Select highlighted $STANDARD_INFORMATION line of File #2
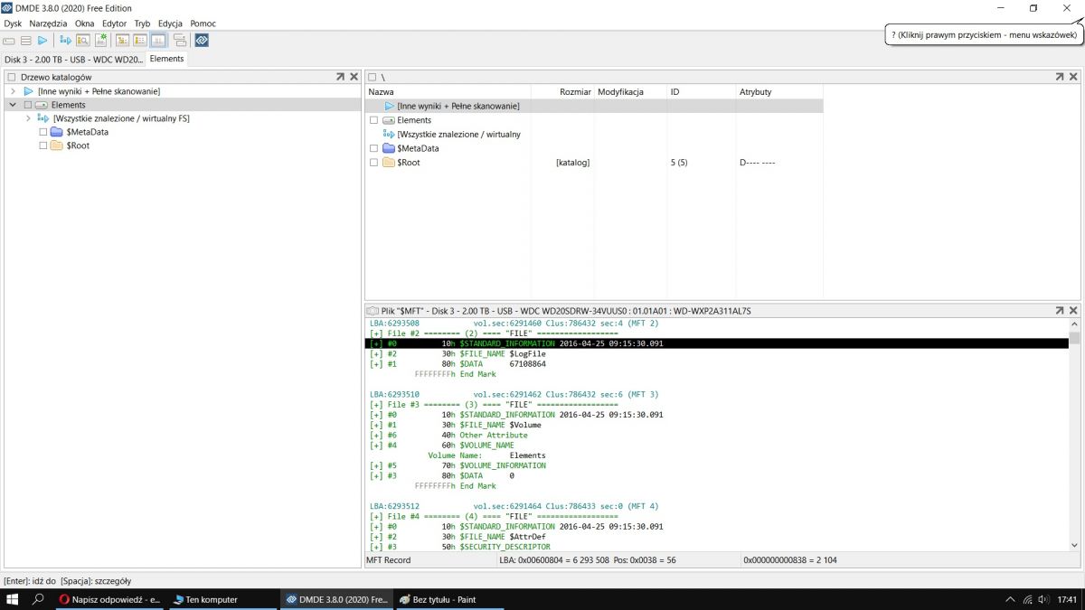This screenshot has height=610, width=1085. pyautogui.click(x=717, y=343)
